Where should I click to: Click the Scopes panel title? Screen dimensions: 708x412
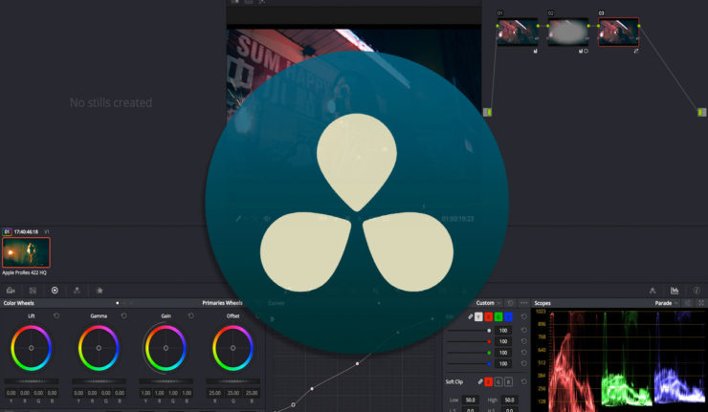[542, 303]
